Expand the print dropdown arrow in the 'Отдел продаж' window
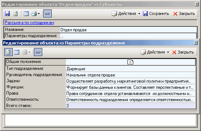The height and width of the screenshot is (131, 201). click(x=39, y=13)
